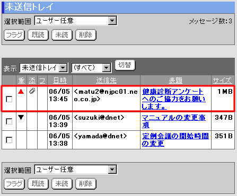Sort by the 表題 column header
237x196 pixels.
coord(175,81)
